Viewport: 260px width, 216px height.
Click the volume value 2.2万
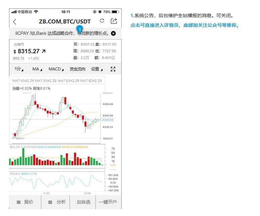[85, 58]
